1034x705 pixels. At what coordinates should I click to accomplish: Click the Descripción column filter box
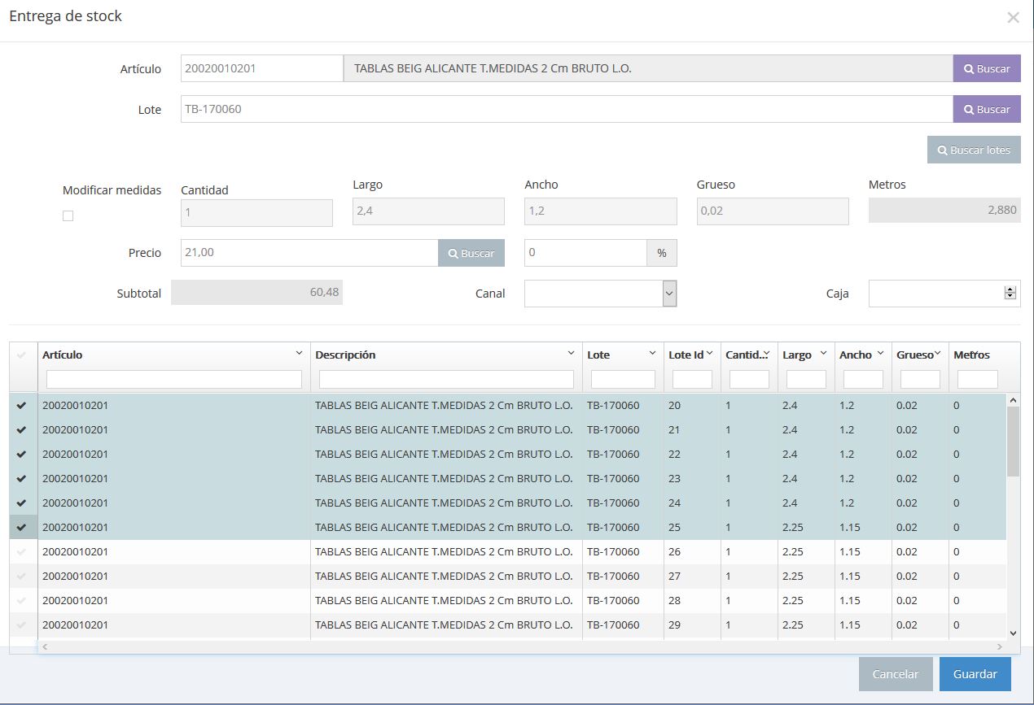(x=446, y=379)
